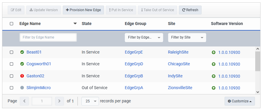Click the green check status icon beside Cogsworth01

point(22,64)
